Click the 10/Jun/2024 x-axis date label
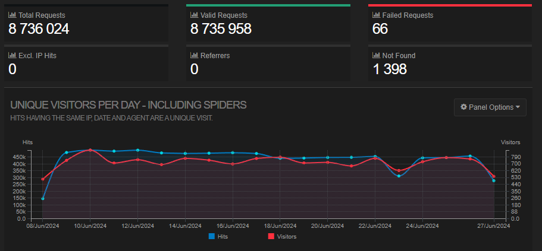This screenshot has width=542, height=251. (x=90, y=226)
